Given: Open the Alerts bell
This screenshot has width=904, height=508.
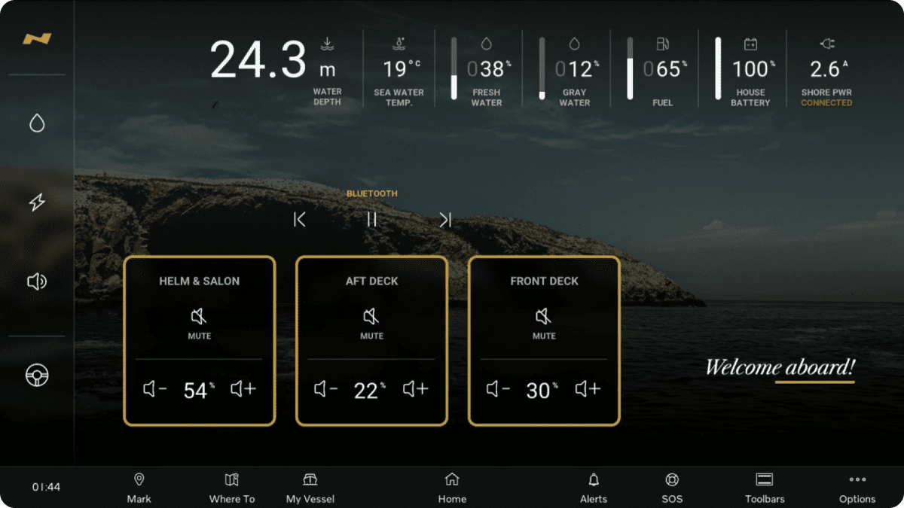Looking at the screenshot, I should [x=594, y=487].
